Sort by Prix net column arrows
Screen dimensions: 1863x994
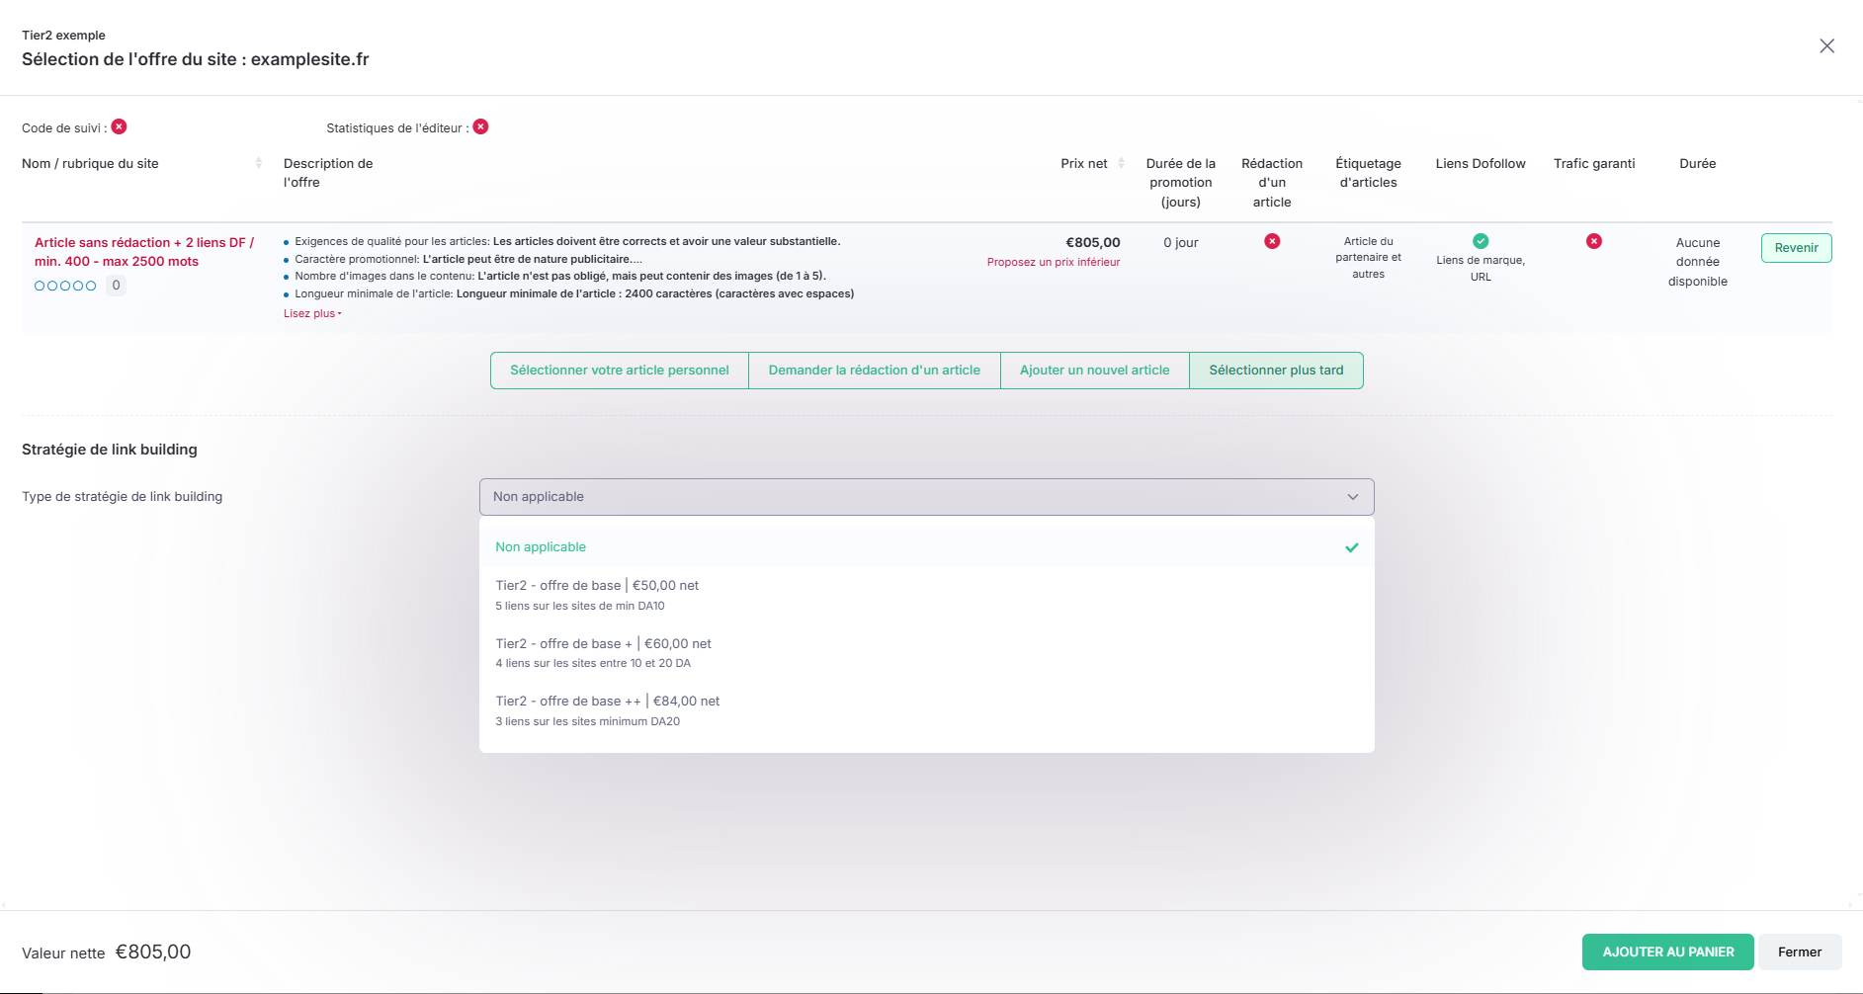[x=1121, y=163]
